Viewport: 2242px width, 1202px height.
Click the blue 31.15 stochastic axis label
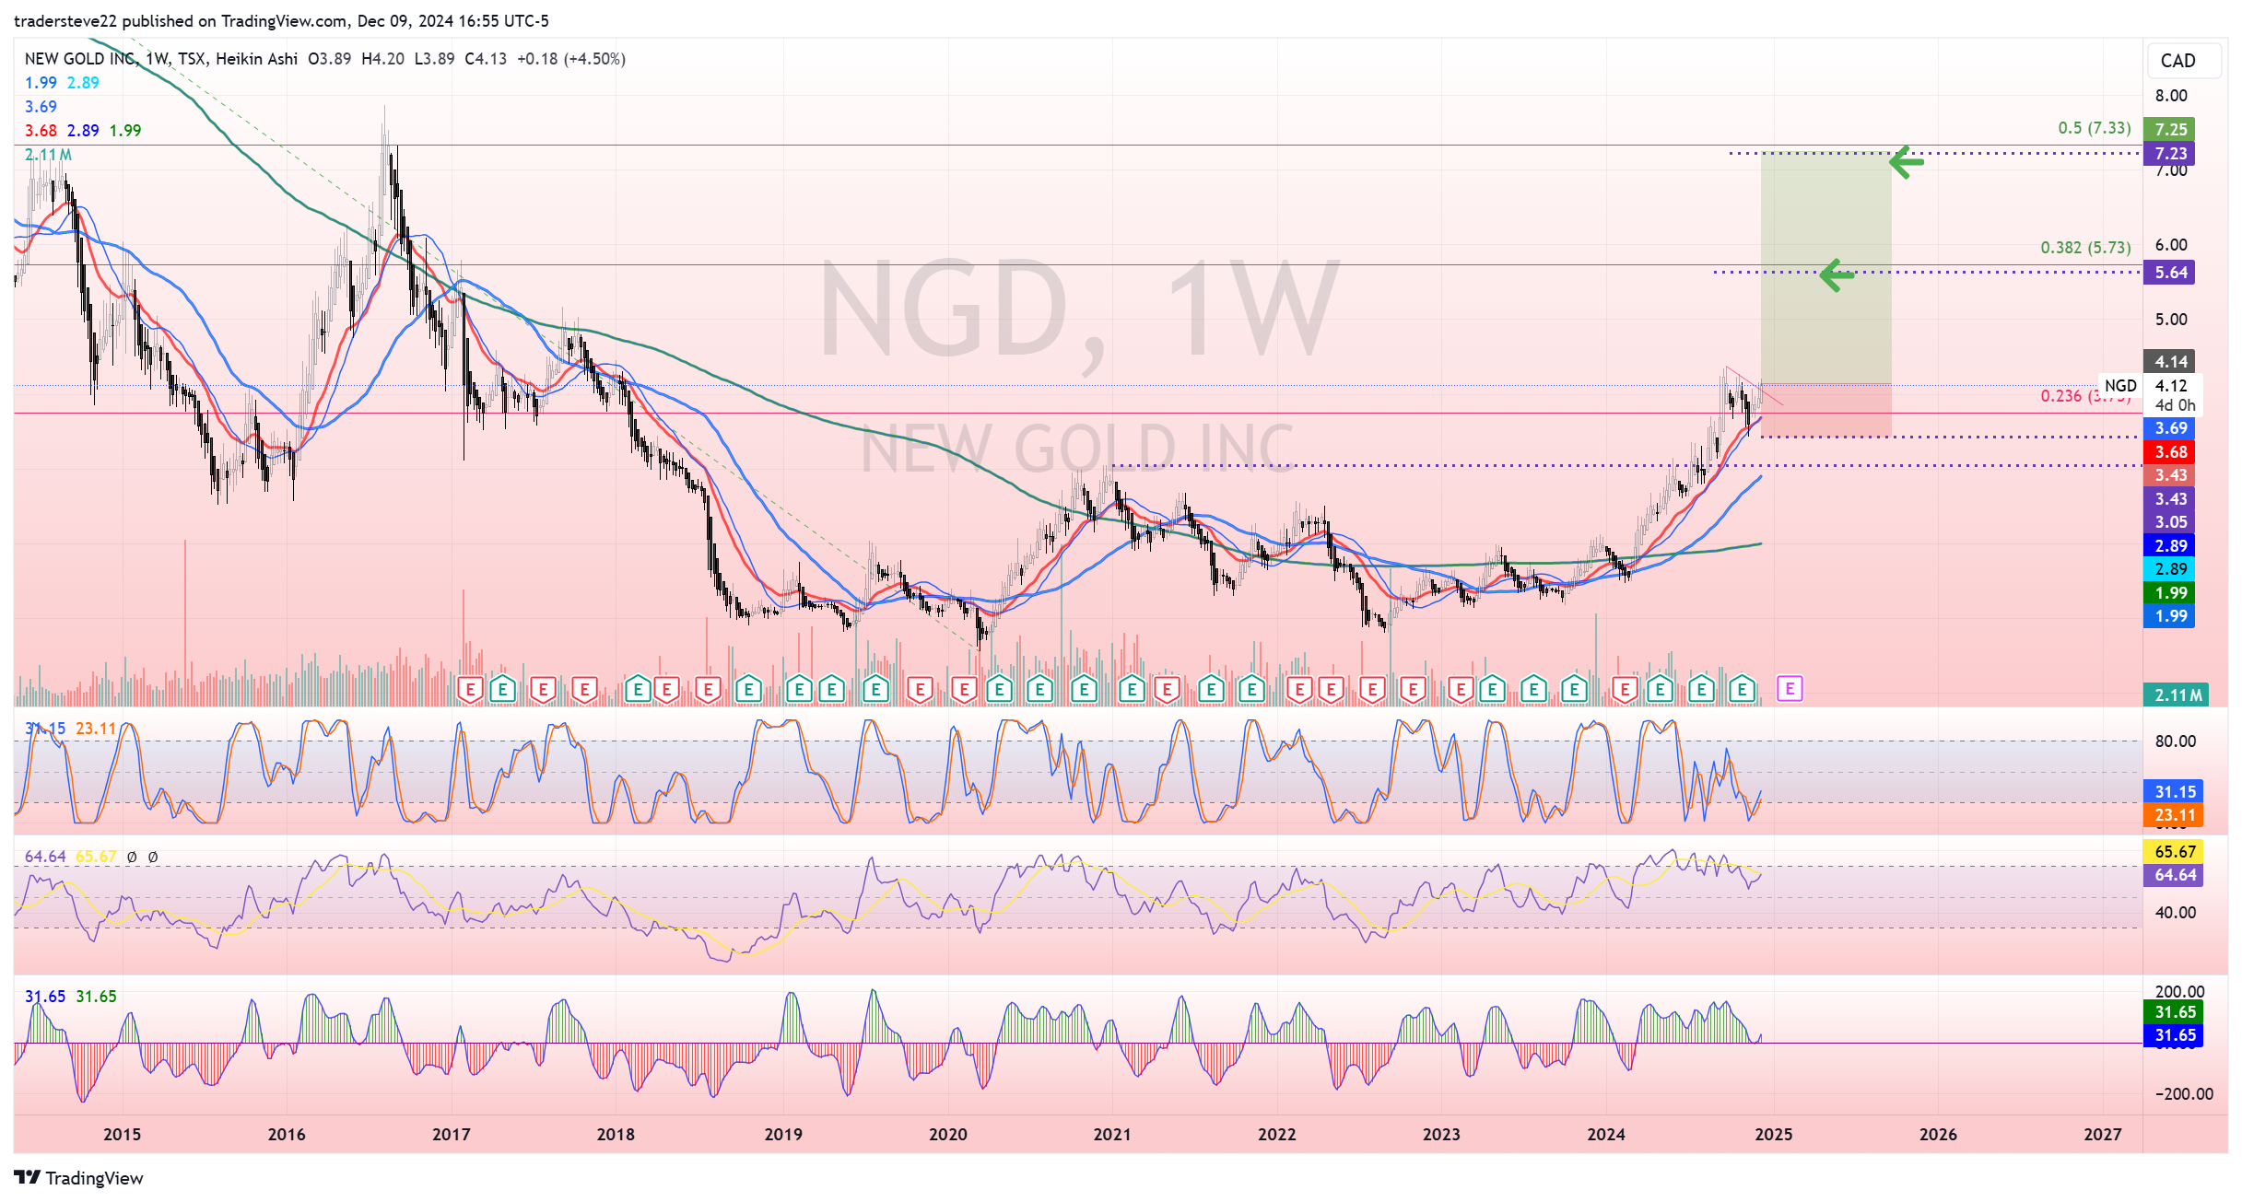point(2175,792)
